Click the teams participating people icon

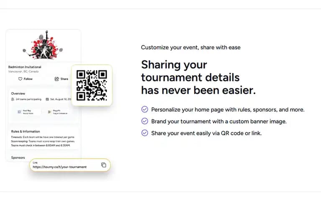pos(13,99)
